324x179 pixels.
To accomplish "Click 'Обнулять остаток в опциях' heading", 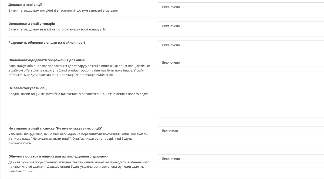I will pos(58,156).
